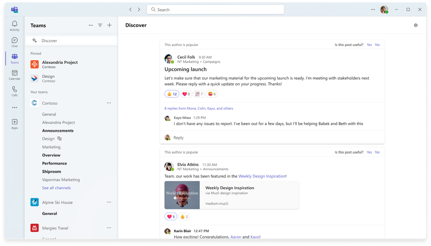This screenshot has width=431, height=246.
Task: Open title bar settings and more ellipsis
Action: click(373, 9)
